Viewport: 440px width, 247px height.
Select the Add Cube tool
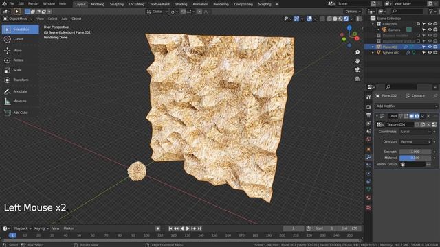tap(20, 113)
